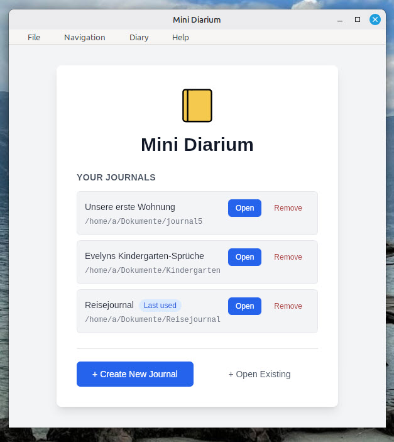Click Create New Journal button
394x442 pixels.
point(135,374)
